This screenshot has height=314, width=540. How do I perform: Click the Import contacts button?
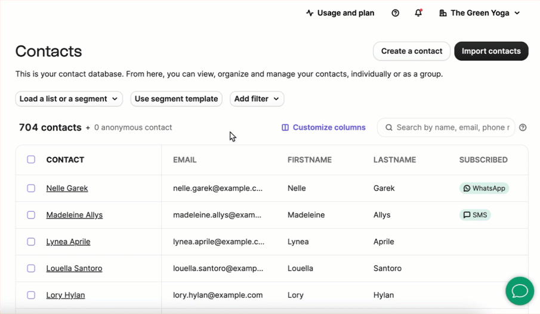coord(491,51)
